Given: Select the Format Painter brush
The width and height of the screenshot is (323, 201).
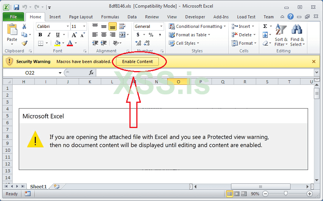Looking at the screenshot, I should coord(24,43).
